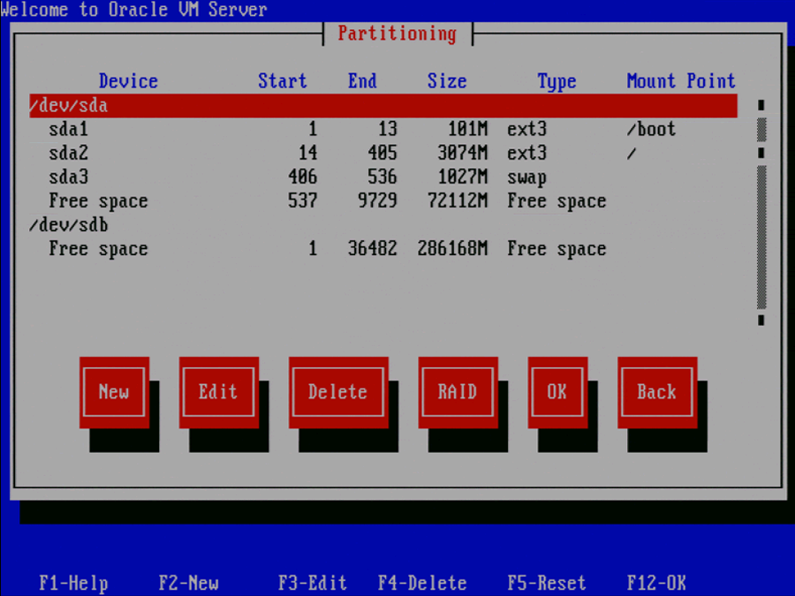Click the Partitioning dialog title

(x=397, y=34)
